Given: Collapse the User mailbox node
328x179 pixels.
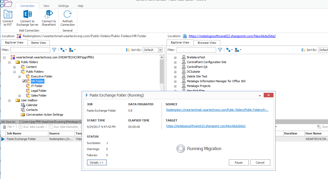Looking at the screenshot, I should pyautogui.click(x=10, y=100).
